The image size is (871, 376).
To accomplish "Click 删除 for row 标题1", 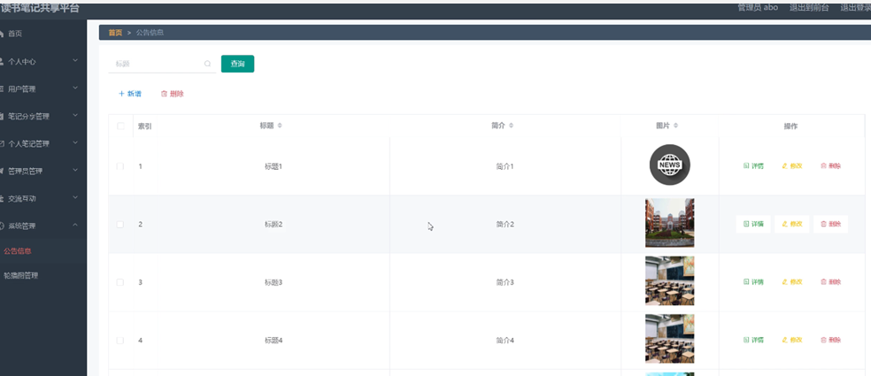I will (x=830, y=165).
